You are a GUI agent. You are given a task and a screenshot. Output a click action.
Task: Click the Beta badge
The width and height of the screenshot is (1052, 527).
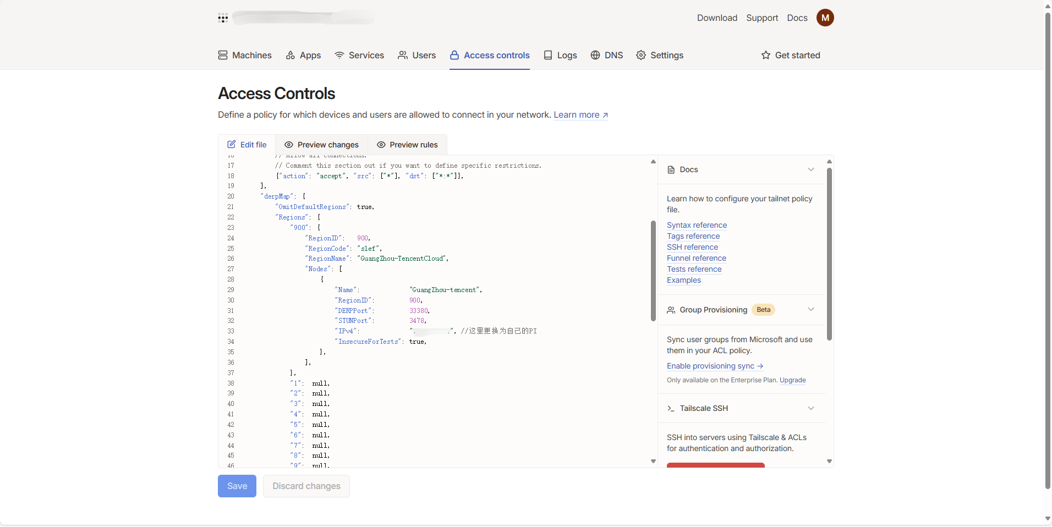(763, 310)
